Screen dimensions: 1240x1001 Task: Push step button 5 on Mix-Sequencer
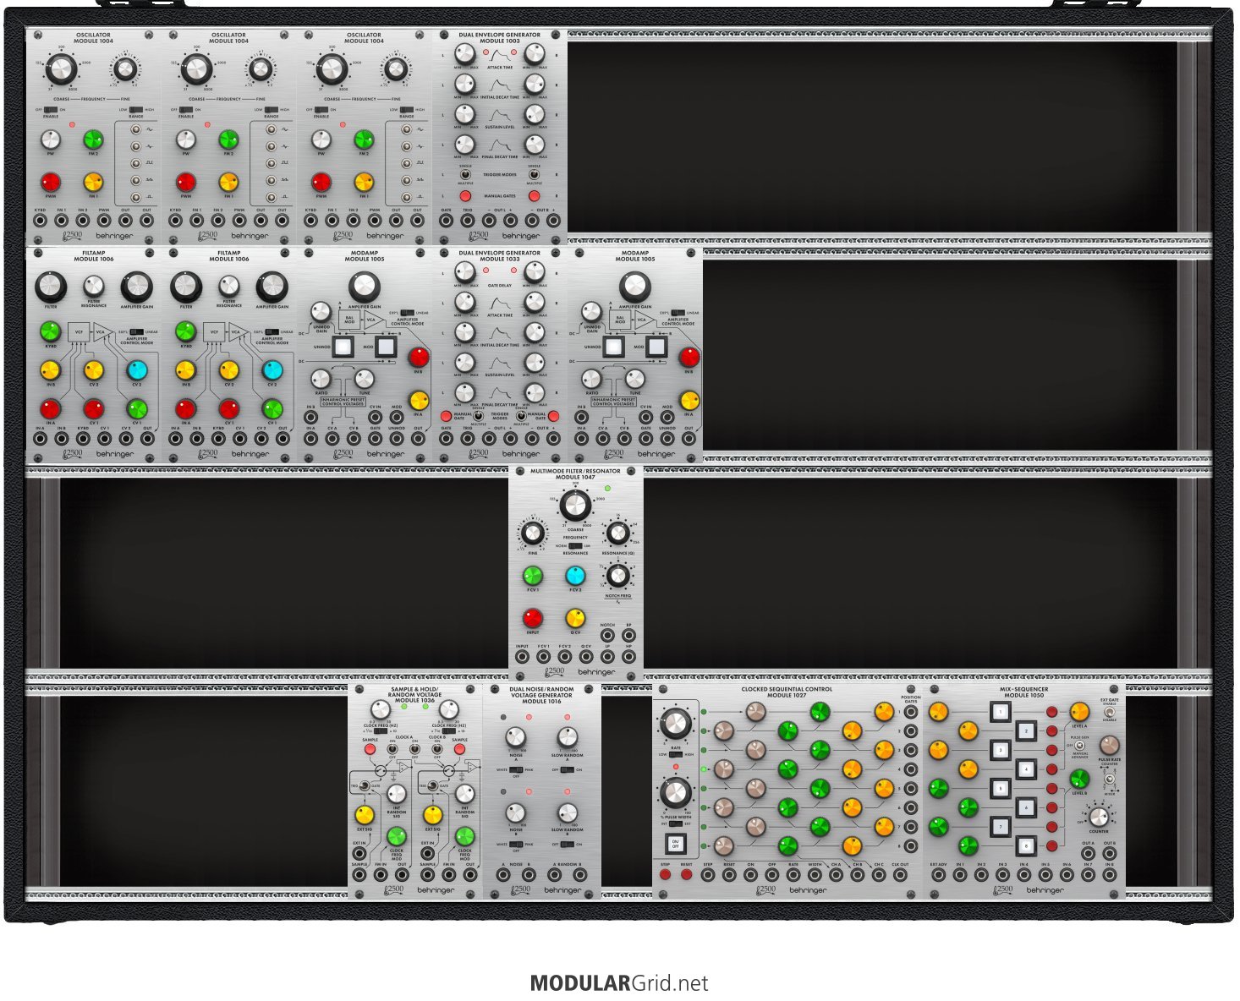[x=1001, y=790]
